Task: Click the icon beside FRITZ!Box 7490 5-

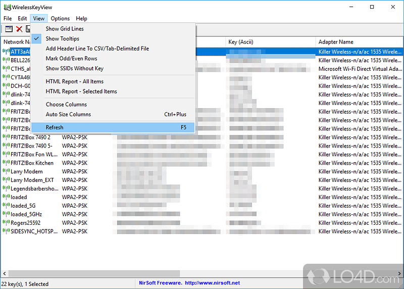Action: point(6,145)
